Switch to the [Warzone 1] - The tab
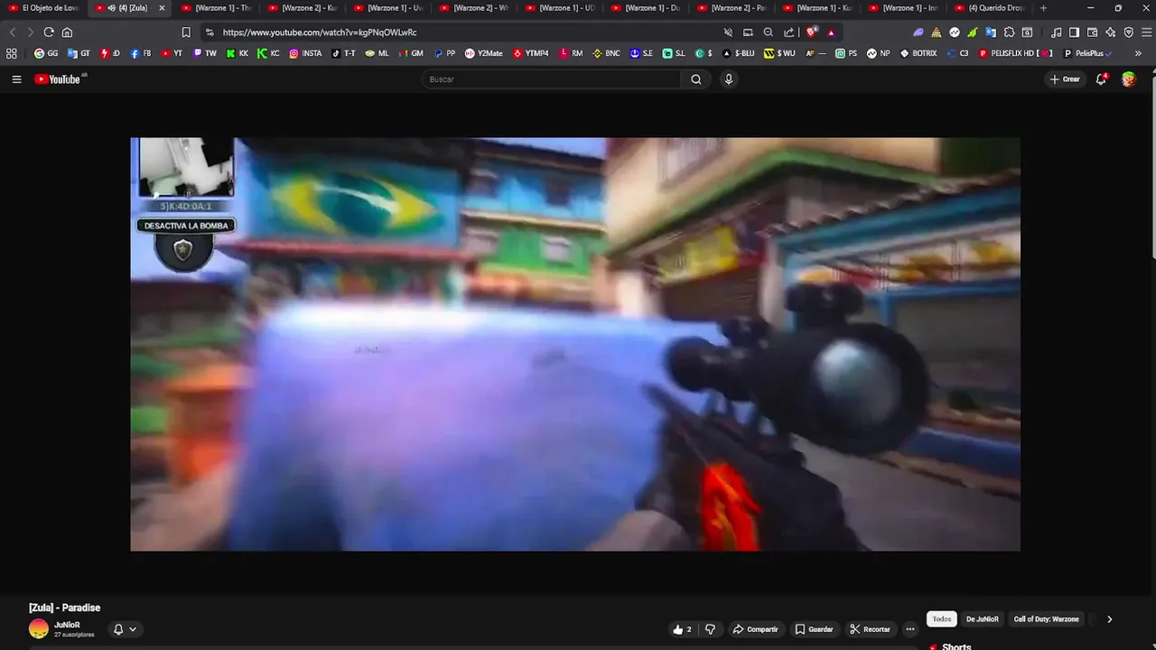1156x650 pixels. (x=217, y=8)
